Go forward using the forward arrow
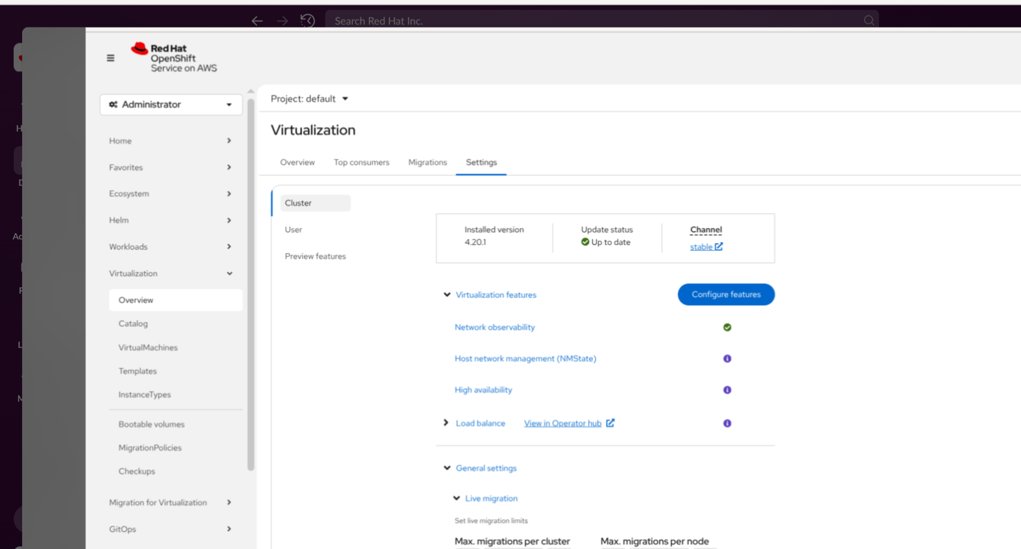Image resolution: width=1021 pixels, height=549 pixels. 282,21
